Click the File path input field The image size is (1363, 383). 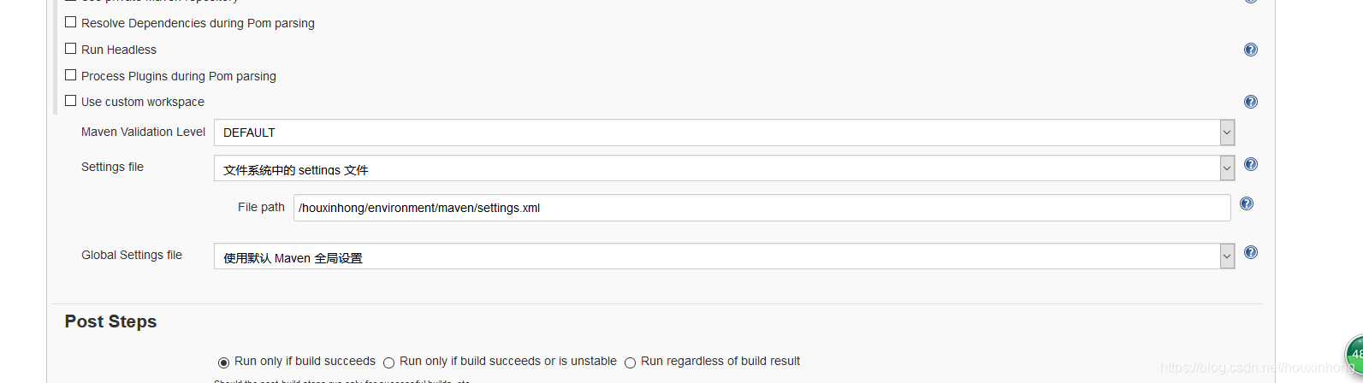click(x=762, y=208)
